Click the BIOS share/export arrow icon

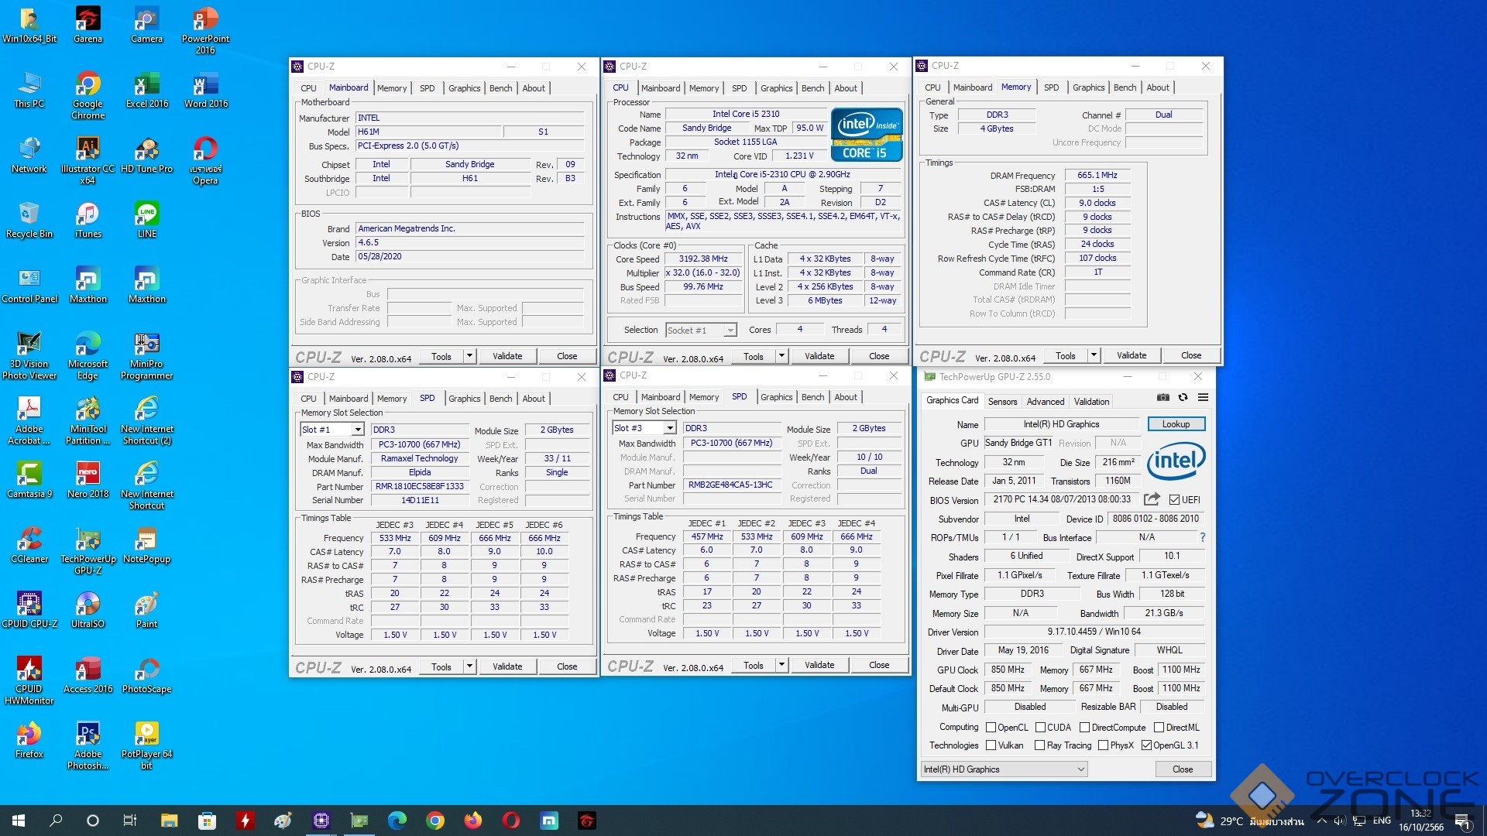(1152, 499)
